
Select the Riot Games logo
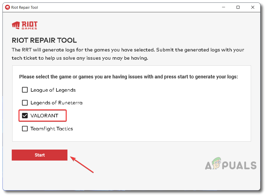(24, 25)
